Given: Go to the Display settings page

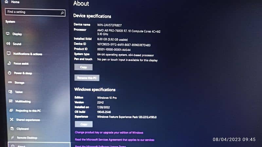Looking at the screenshot, I should click(x=17, y=34).
